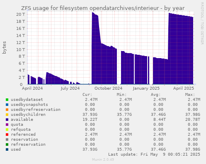Select the quota legend label

(x=17, y=125)
